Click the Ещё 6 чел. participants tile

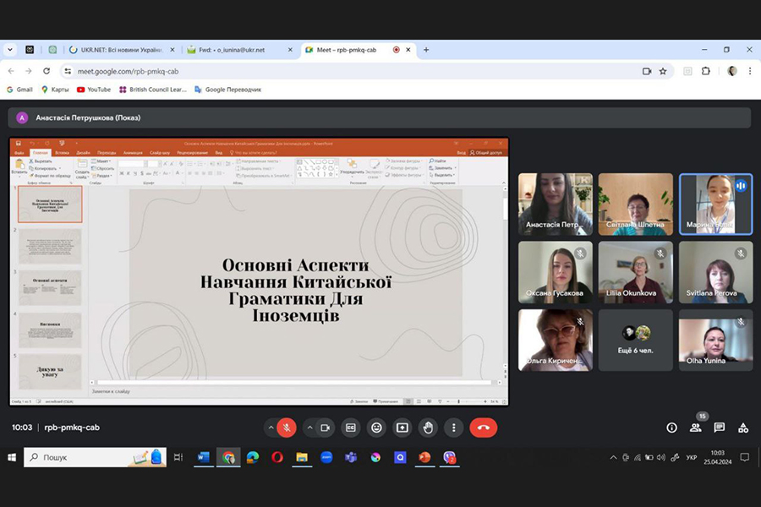636,340
